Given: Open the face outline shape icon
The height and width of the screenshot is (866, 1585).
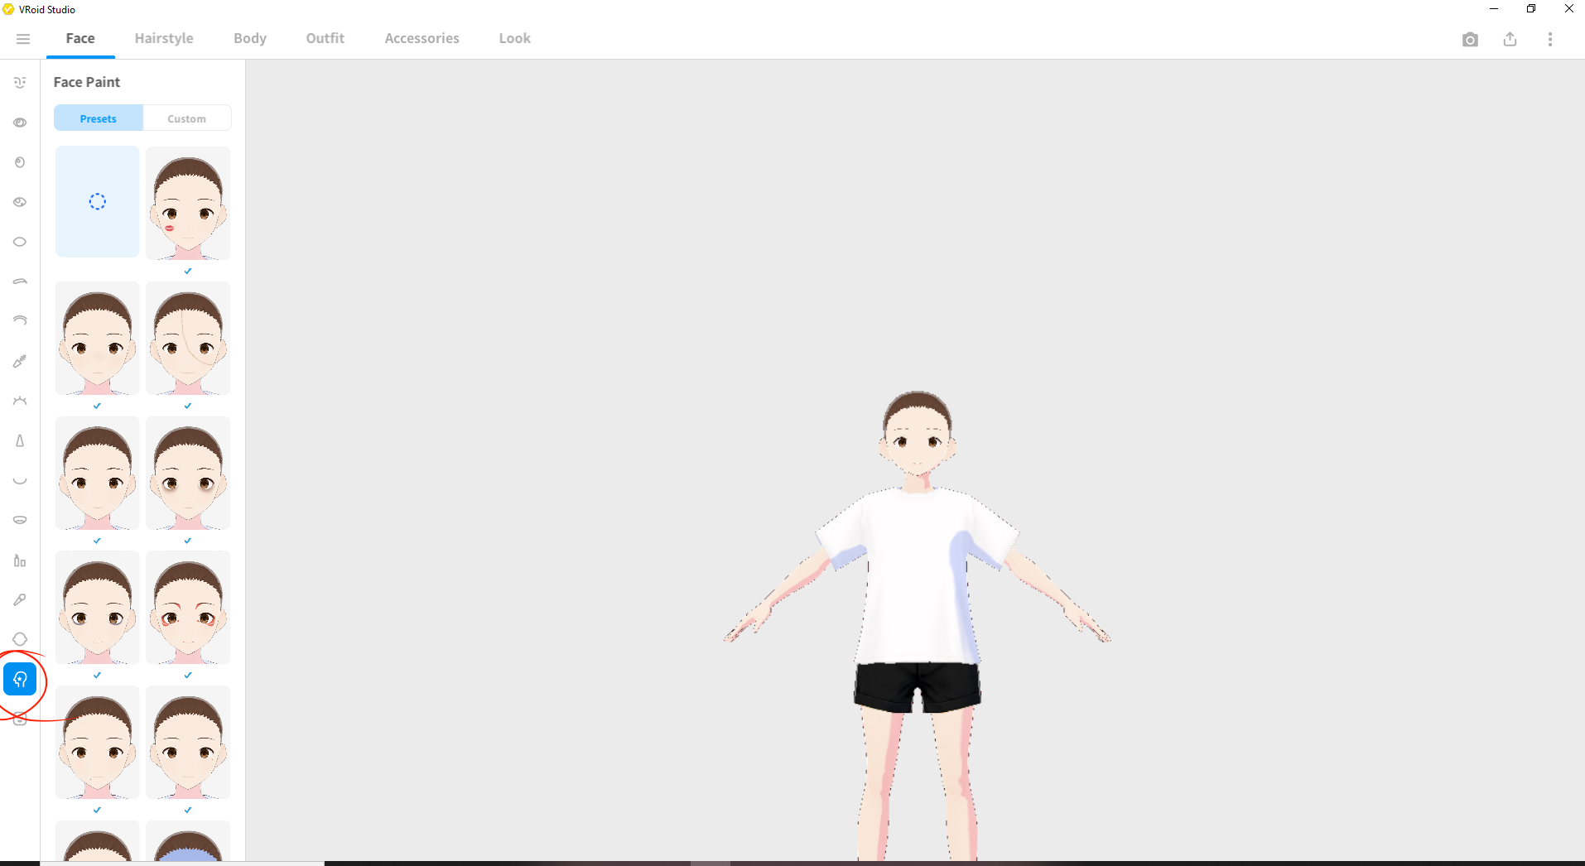Looking at the screenshot, I should pos(20,639).
